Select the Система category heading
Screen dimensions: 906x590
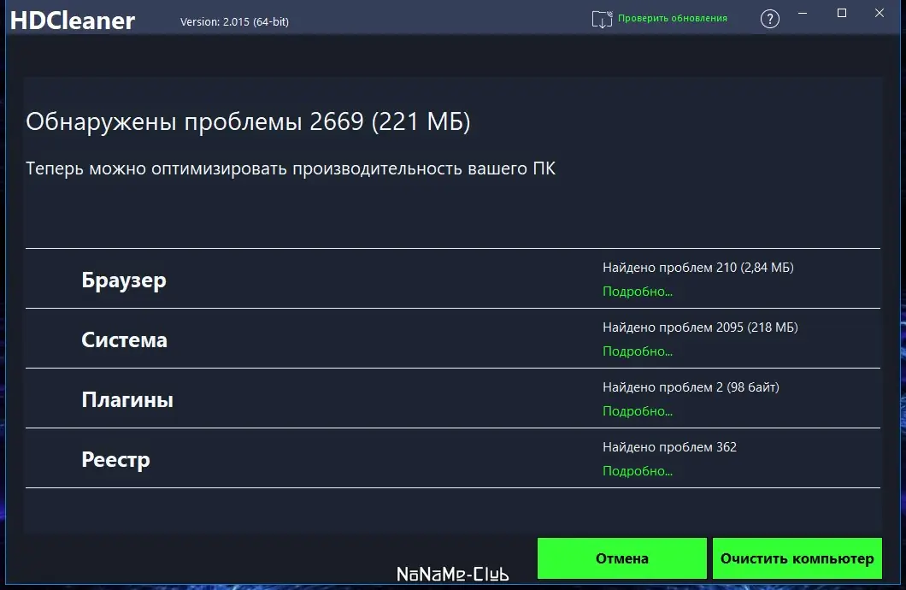coord(124,339)
